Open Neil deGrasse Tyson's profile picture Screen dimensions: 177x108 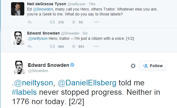[x=18, y=9]
